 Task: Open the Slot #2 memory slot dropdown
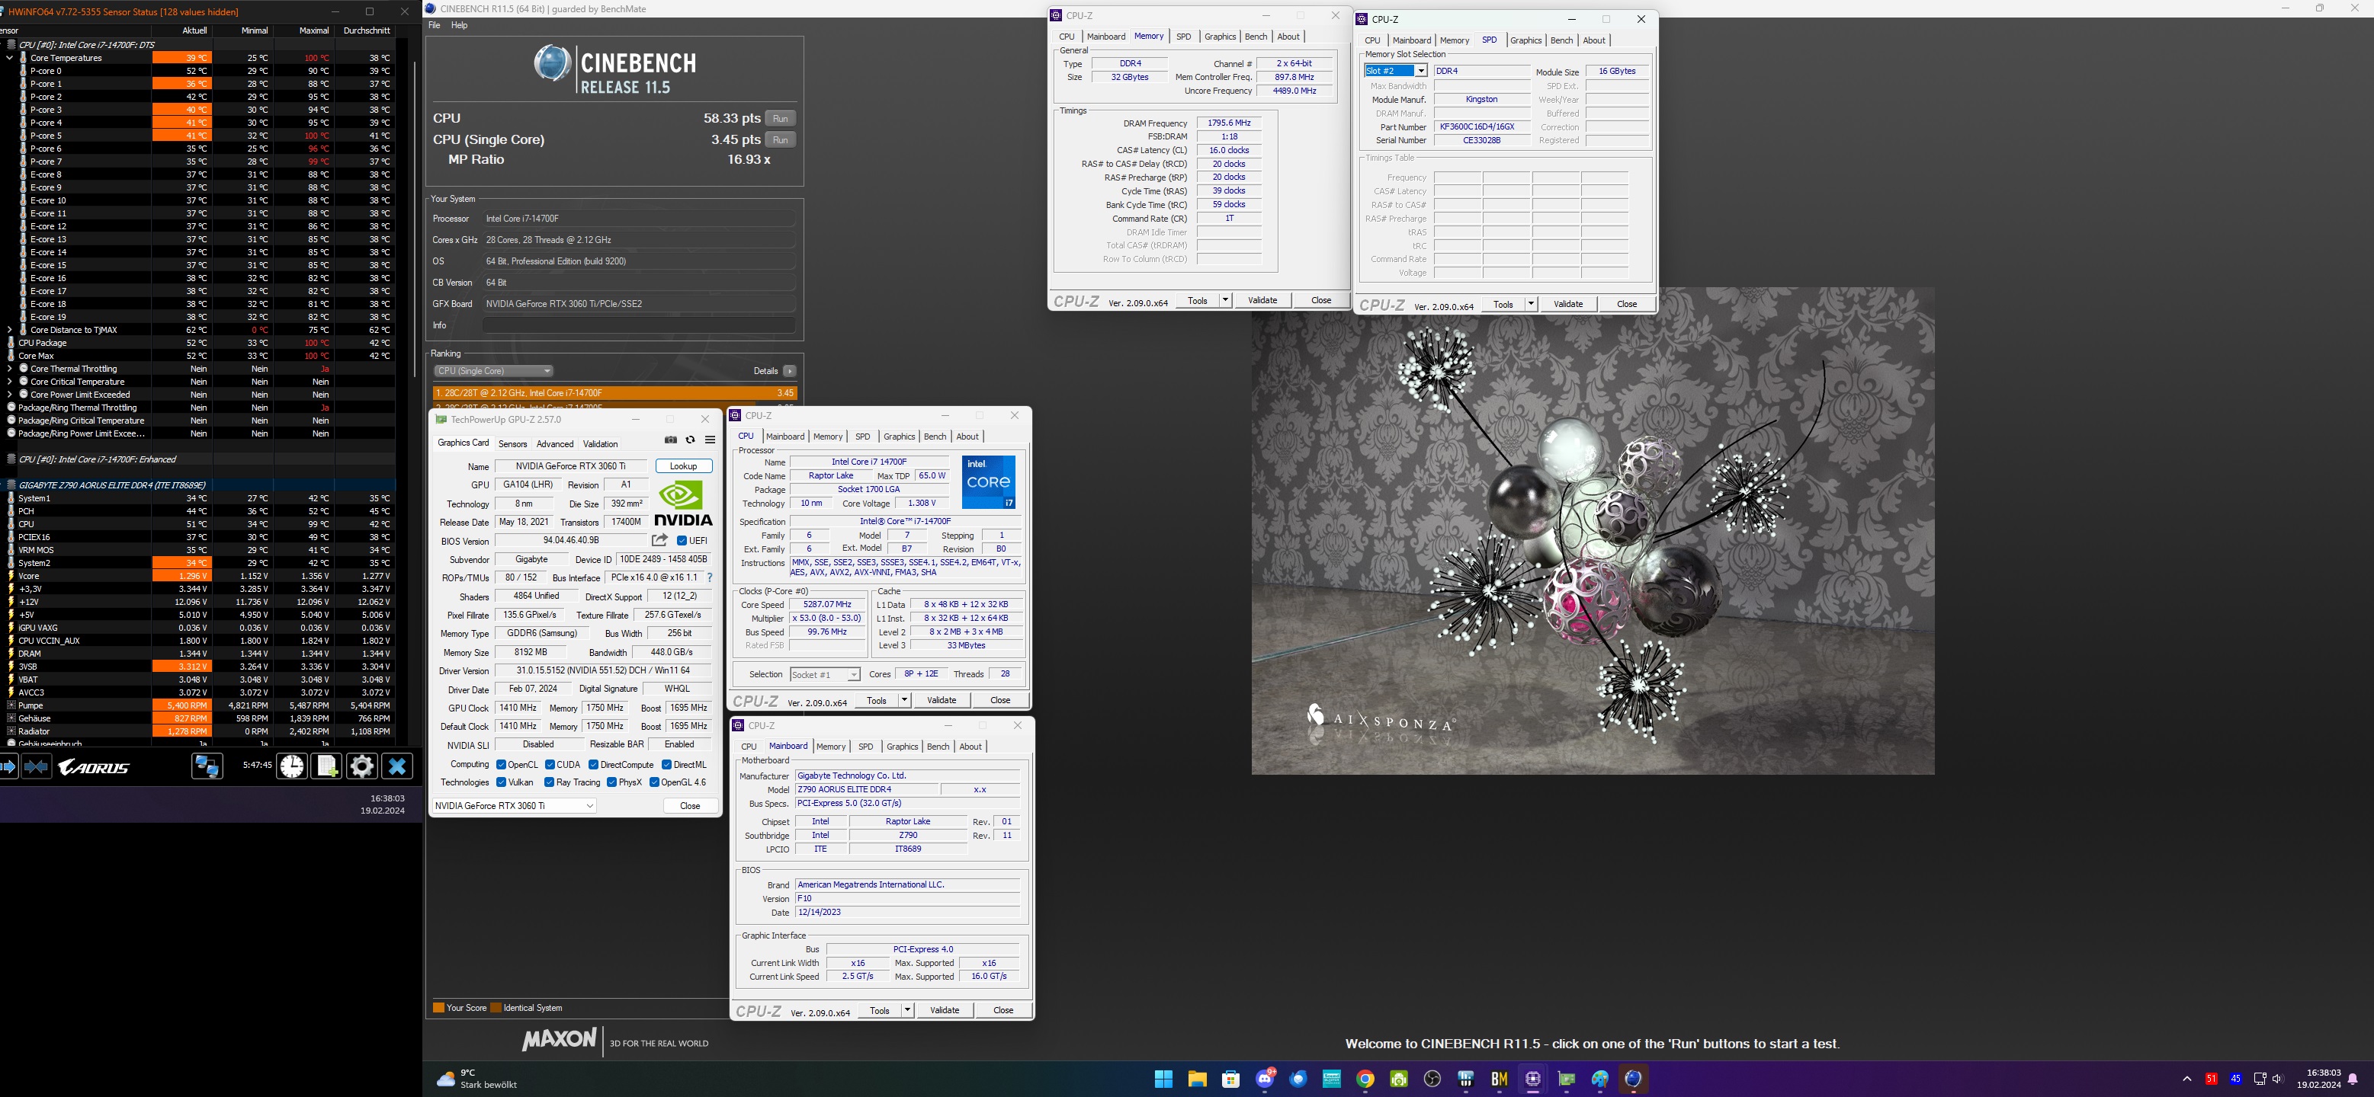pos(1395,71)
